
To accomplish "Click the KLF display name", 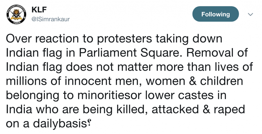I will coord(39,10).
